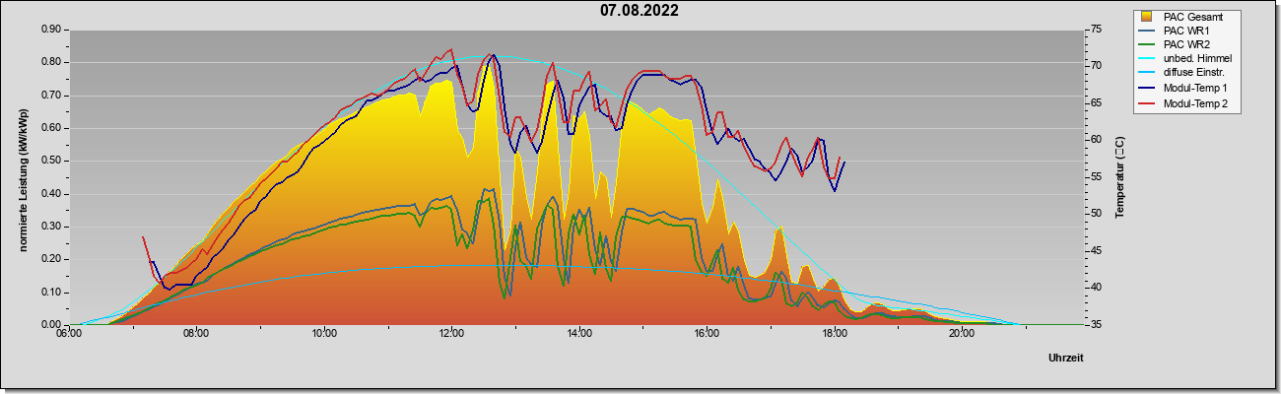Click the 0.10 power axis value
This screenshot has height=394, width=1281.
point(51,293)
